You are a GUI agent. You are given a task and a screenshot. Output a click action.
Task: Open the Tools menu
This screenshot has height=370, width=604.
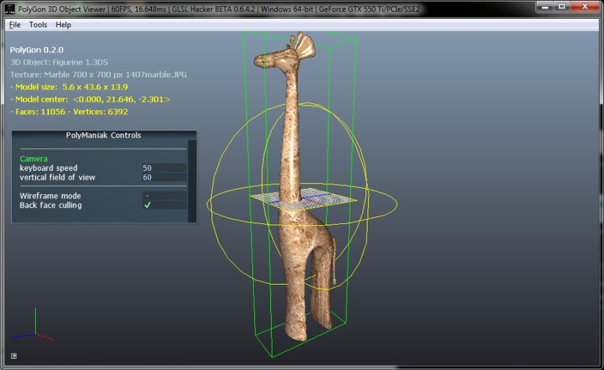(x=38, y=25)
